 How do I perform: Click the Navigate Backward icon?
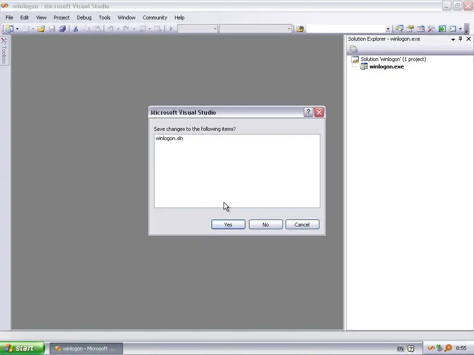[143, 29]
